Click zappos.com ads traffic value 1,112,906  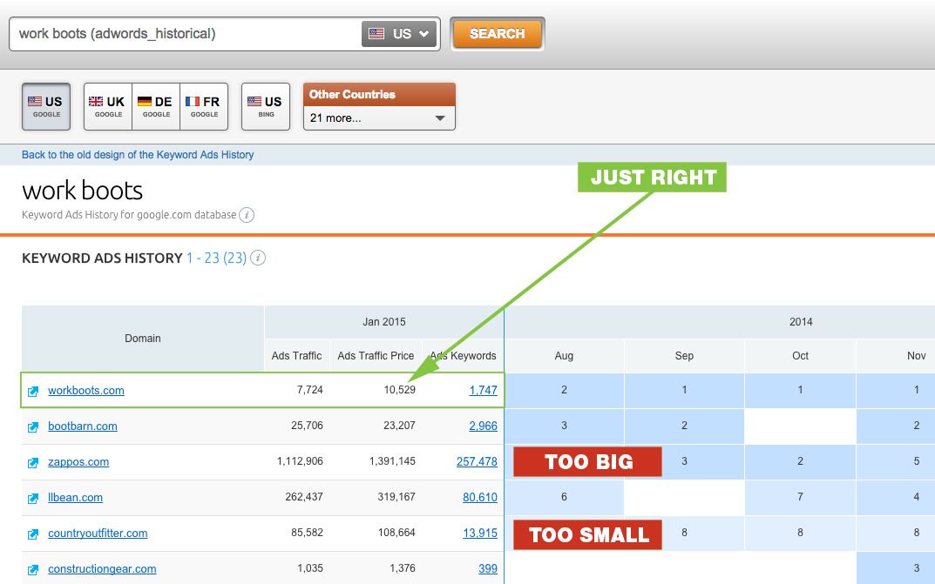[300, 462]
